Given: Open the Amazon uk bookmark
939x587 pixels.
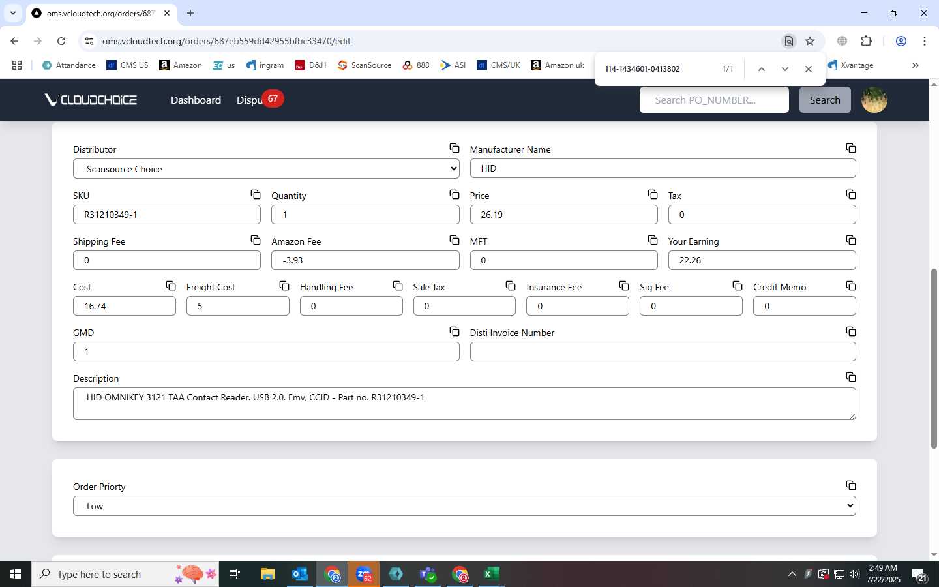Looking at the screenshot, I should pos(558,65).
